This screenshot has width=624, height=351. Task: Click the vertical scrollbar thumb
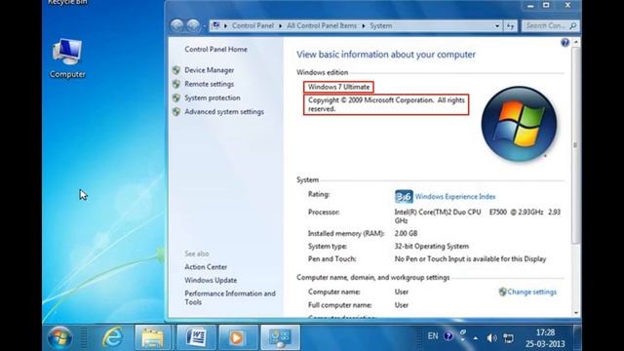pyautogui.click(x=576, y=145)
